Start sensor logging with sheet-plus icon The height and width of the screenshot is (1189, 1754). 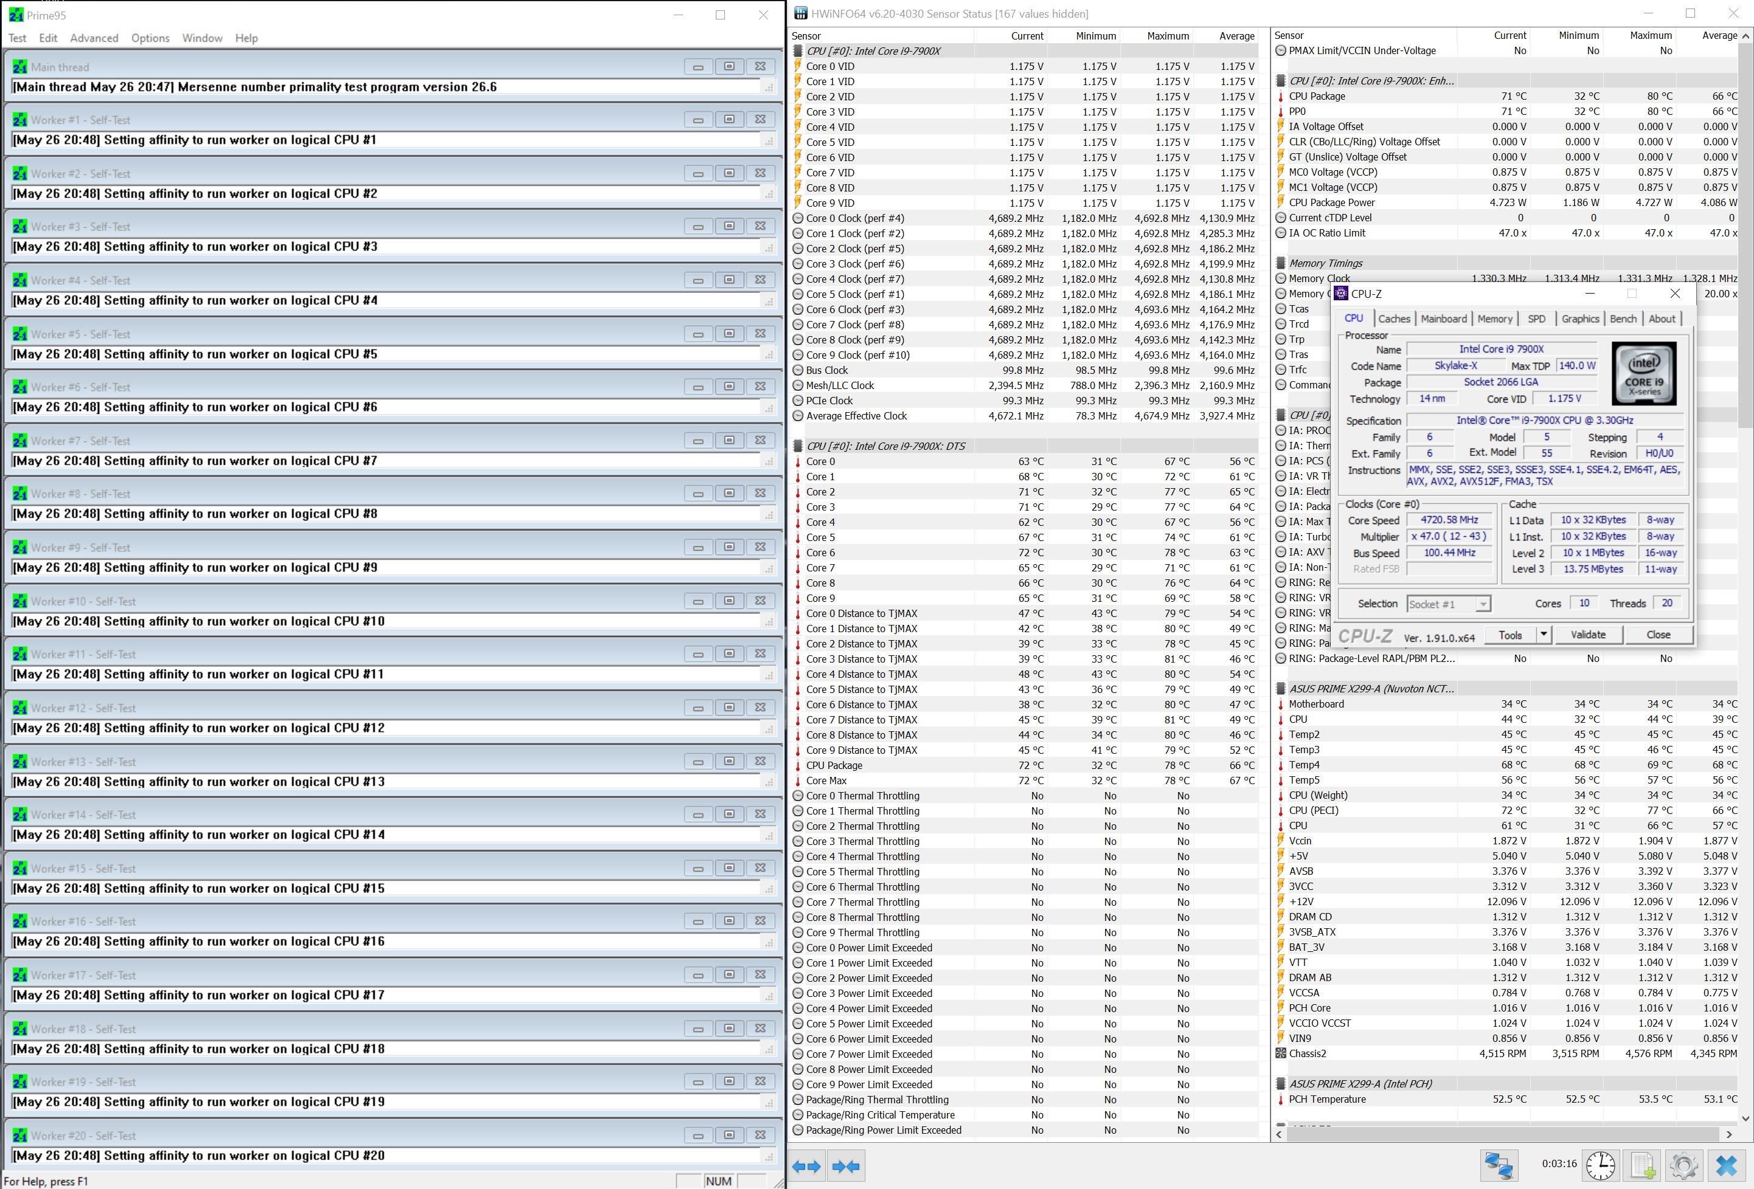coord(1642,1166)
